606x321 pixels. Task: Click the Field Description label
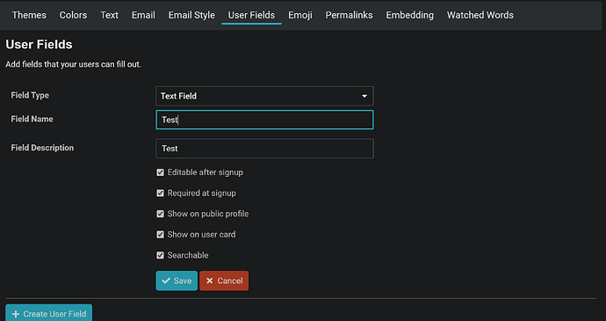(42, 148)
